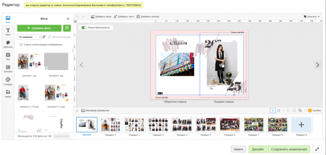326x155 pixels.
Task: Go to the next spread with the right arrow
Action: (x=318, y=65)
